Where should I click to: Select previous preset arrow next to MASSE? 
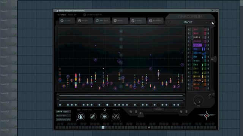tap(207, 22)
